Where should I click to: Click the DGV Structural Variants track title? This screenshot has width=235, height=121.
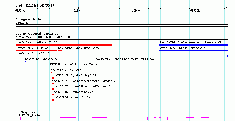[37, 34]
